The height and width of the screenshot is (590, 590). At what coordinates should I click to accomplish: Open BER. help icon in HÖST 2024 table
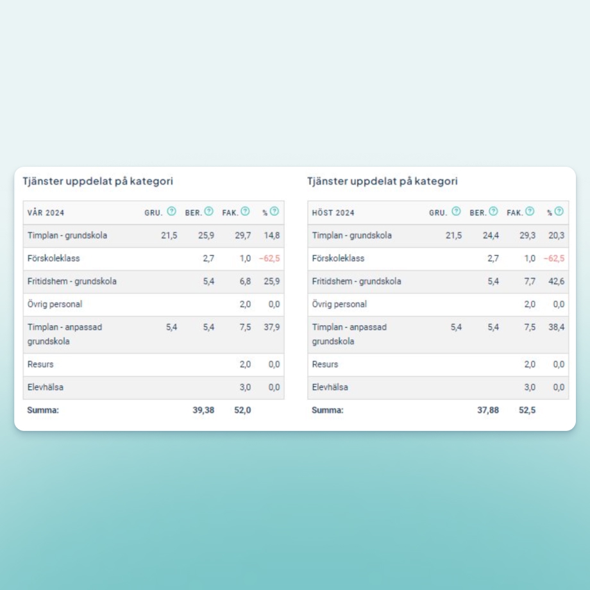(x=494, y=212)
